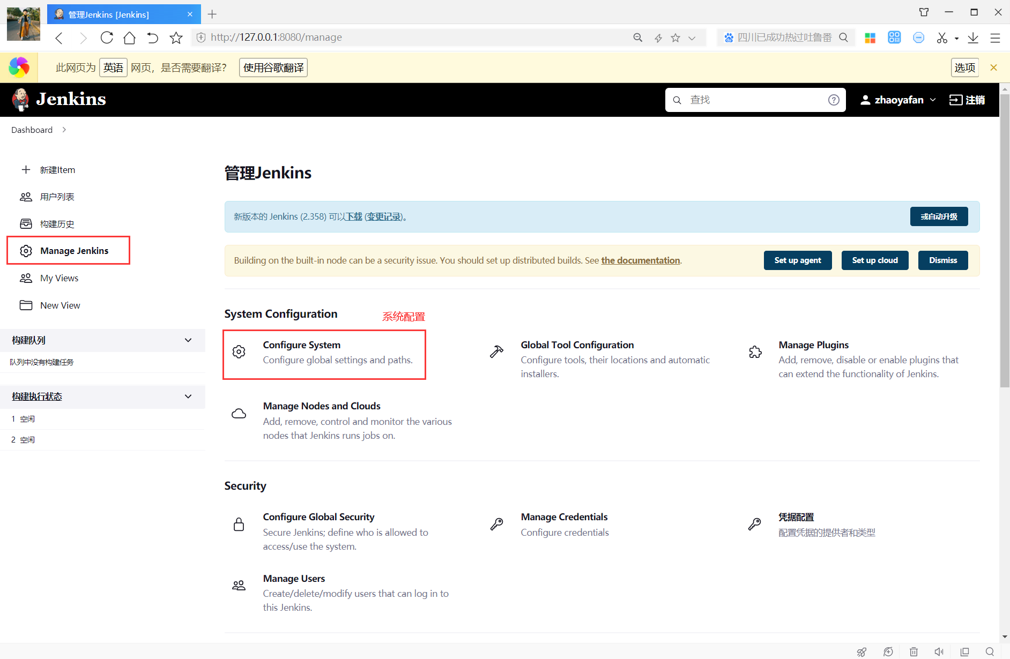Open the documentation link
The image size is (1010, 659).
tap(641, 260)
